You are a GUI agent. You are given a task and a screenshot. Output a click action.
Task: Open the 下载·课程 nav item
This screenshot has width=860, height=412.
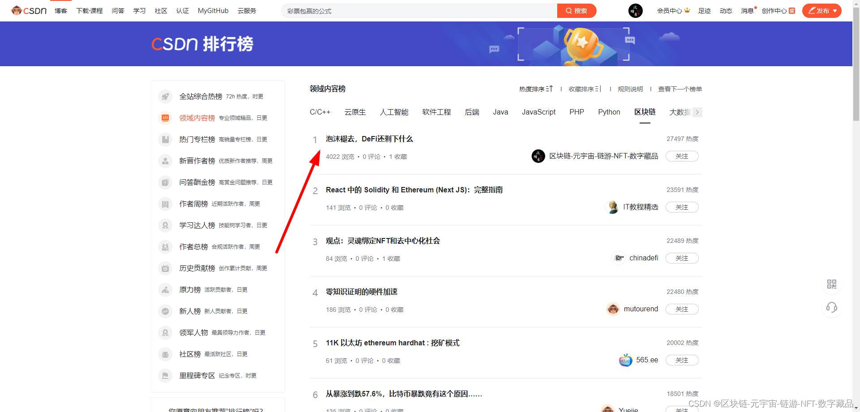89,11
